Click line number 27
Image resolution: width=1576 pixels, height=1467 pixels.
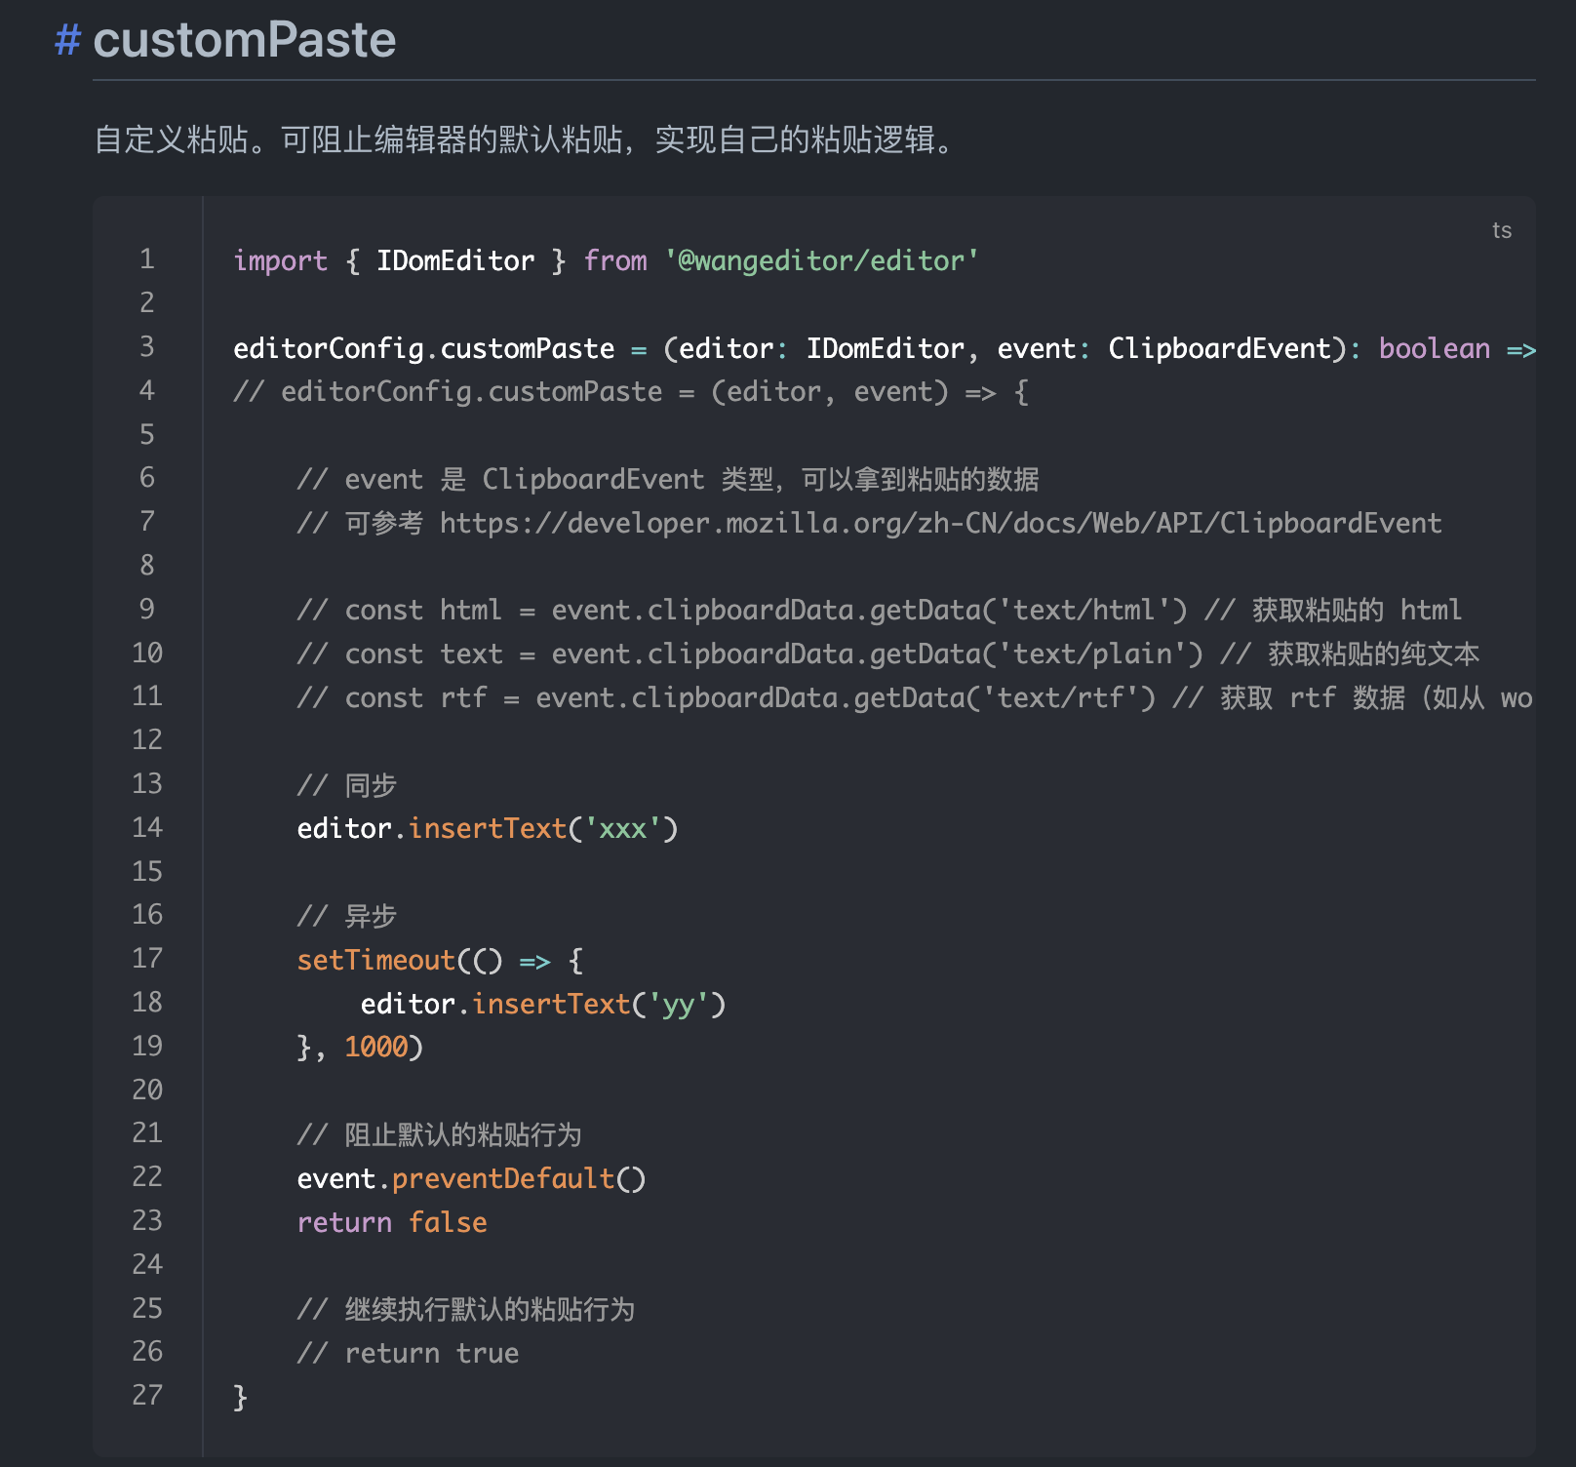[x=147, y=1396]
